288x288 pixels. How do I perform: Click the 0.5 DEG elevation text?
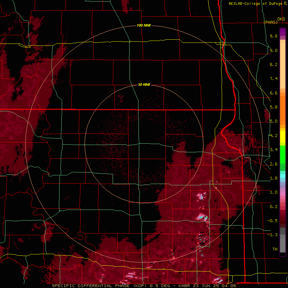[x=160, y=286]
